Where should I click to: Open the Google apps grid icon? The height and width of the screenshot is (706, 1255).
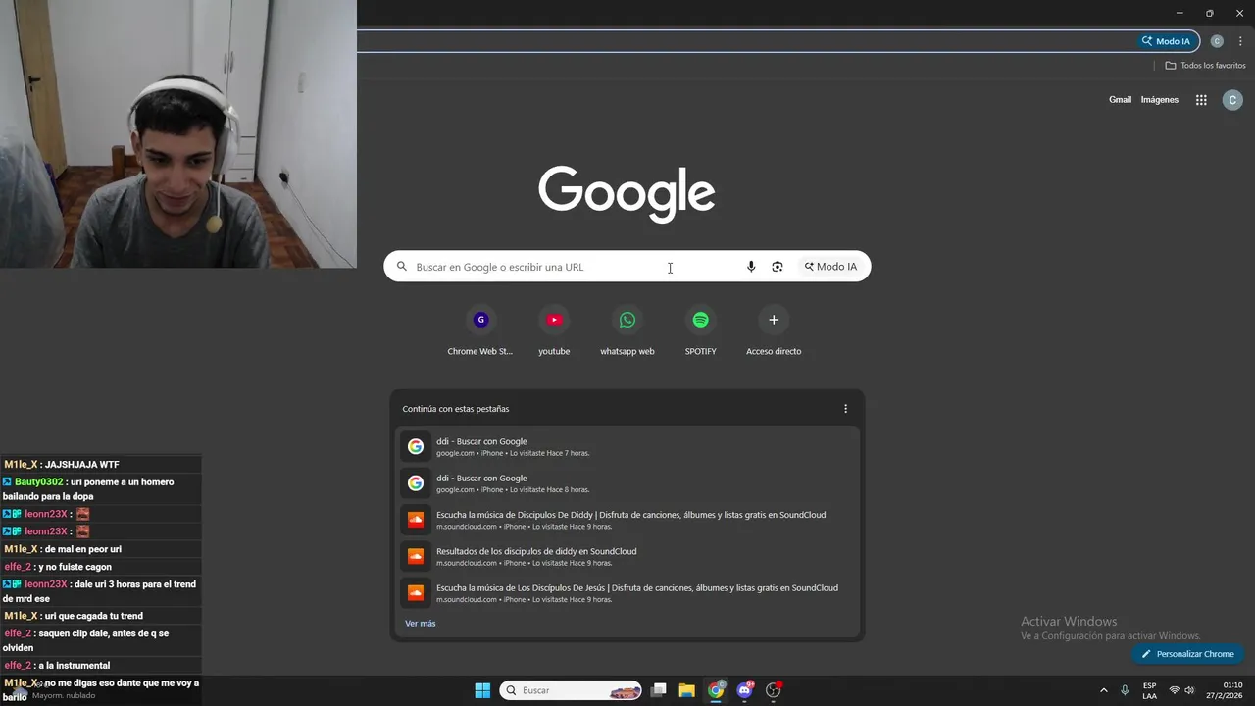tap(1201, 100)
